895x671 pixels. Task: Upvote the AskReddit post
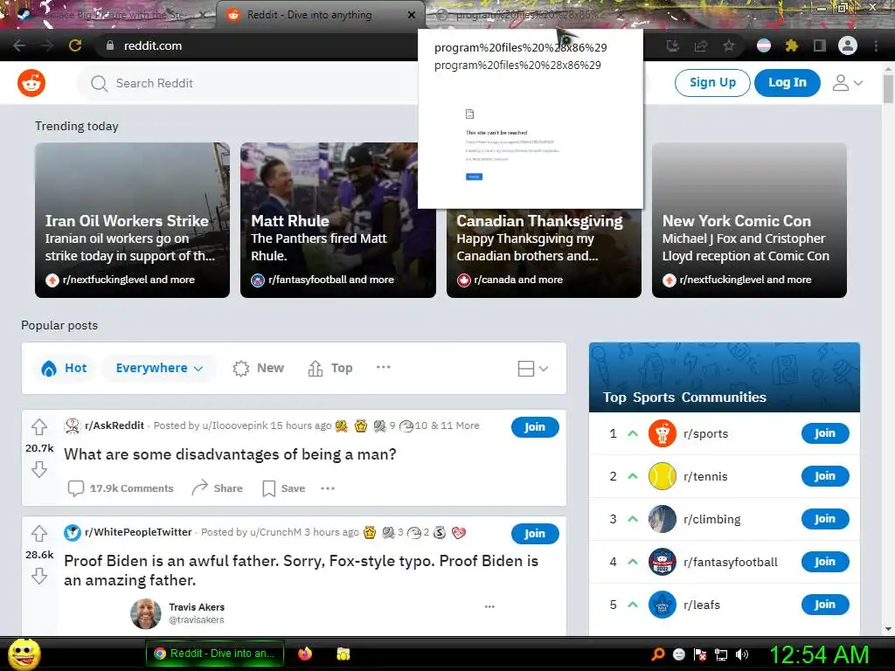[38, 426]
